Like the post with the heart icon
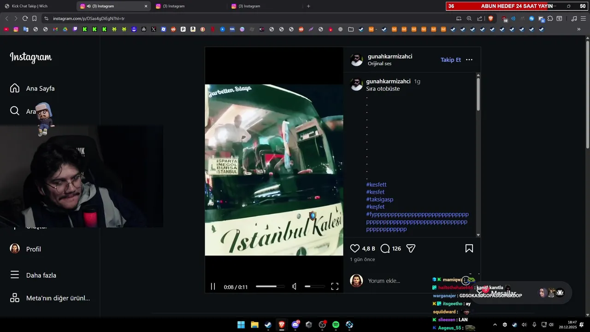590x332 pixels. [354, 249]
